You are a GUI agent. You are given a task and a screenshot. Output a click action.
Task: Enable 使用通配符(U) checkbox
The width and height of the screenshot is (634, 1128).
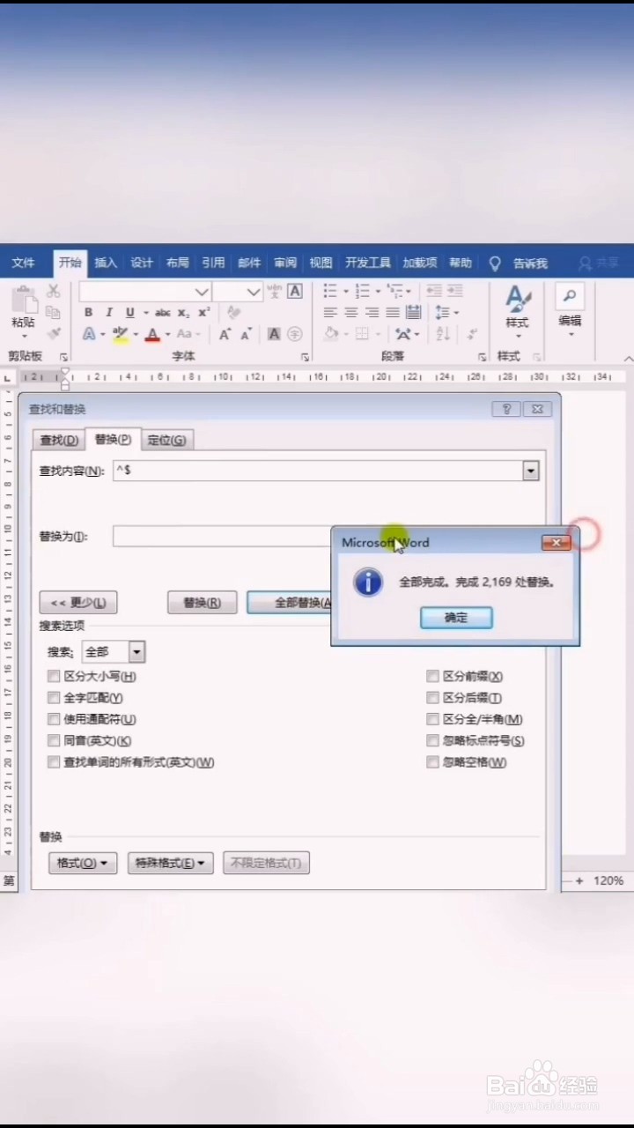pos(55,720)
